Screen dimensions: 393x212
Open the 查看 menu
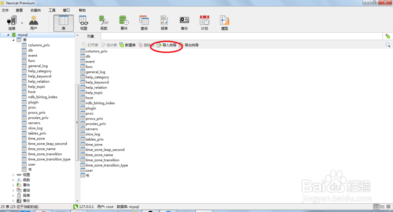19,10
